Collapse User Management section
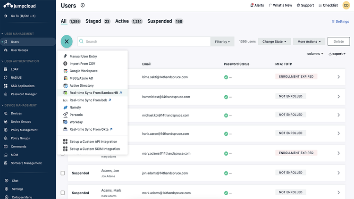354x199 pixels. 17,33
